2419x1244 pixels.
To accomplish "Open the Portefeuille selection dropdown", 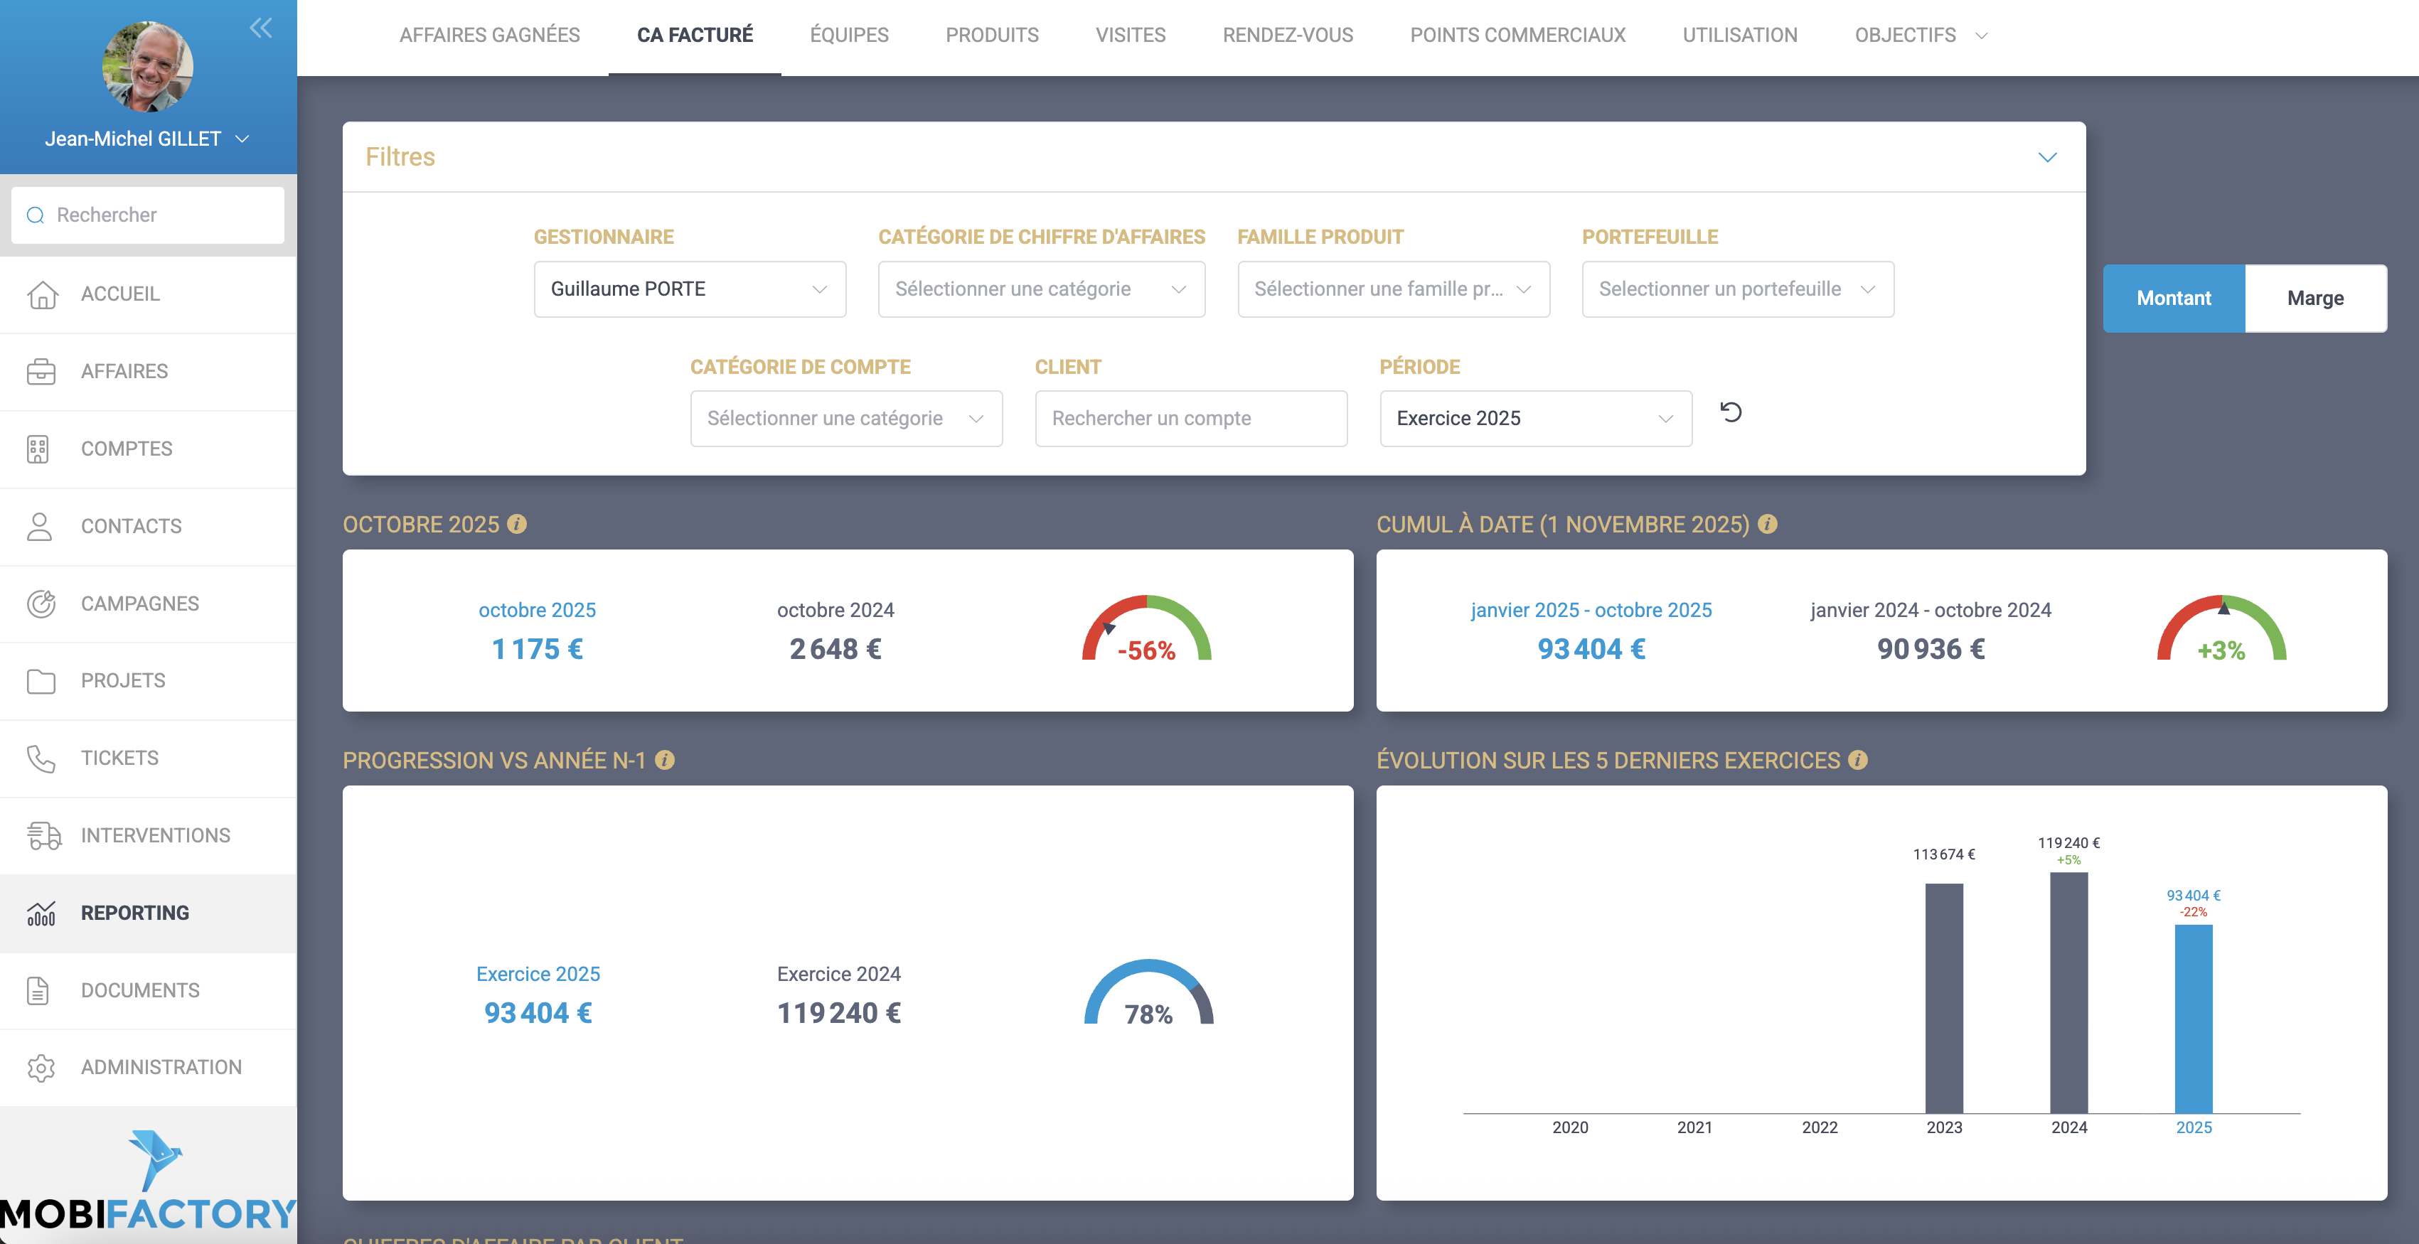I will pos(1736,288).
